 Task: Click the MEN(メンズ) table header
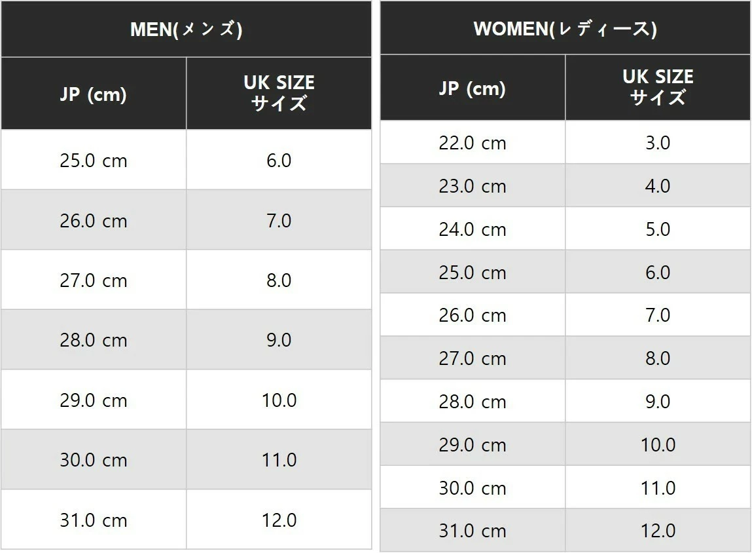click(x=186, y=29)
